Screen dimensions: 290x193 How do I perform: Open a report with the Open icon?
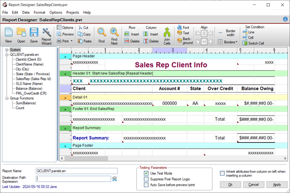pyautogui.click(x=21, y=33)
